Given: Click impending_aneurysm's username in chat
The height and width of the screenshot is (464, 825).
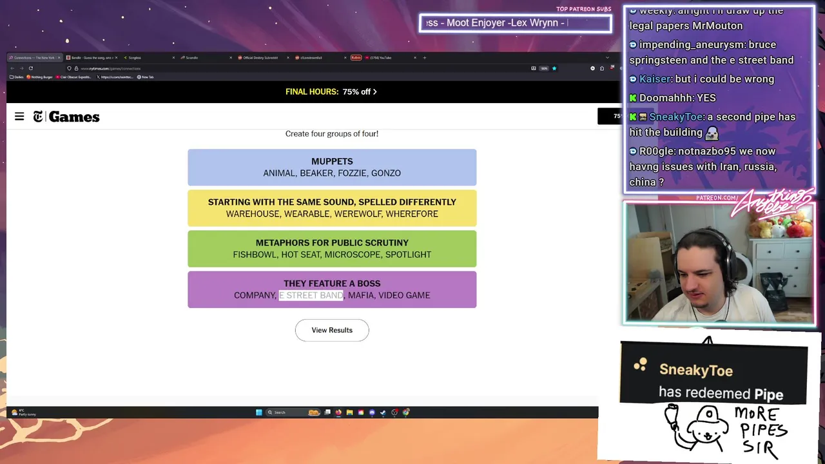Looking at the screenshot, I should pyautogui.click(x=692, y=45).
